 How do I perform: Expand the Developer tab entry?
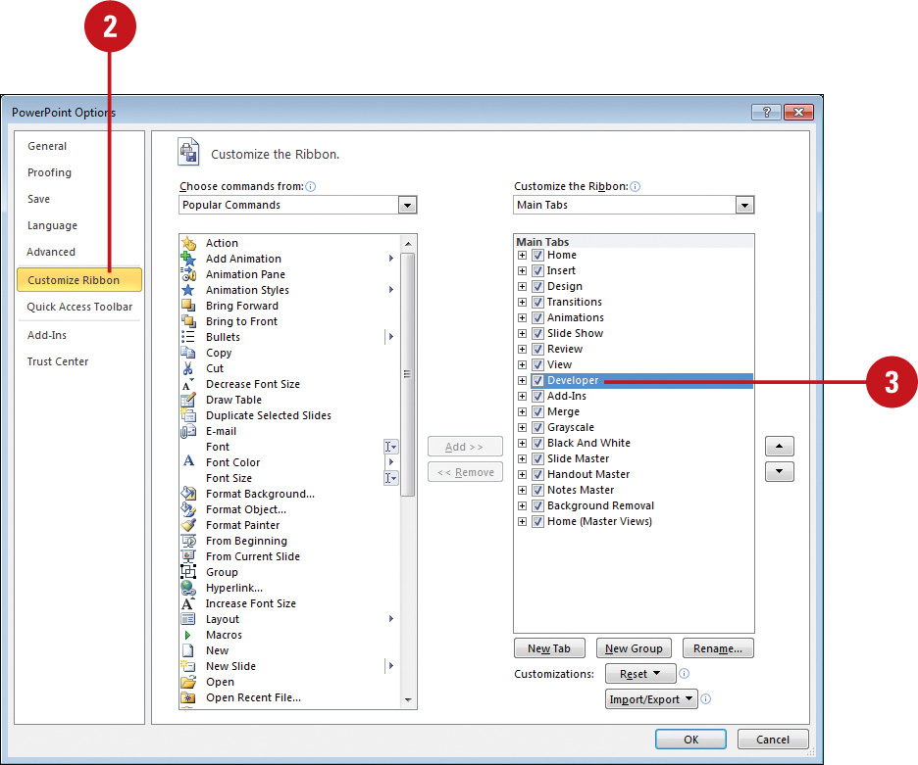click(x=521, y=380)
